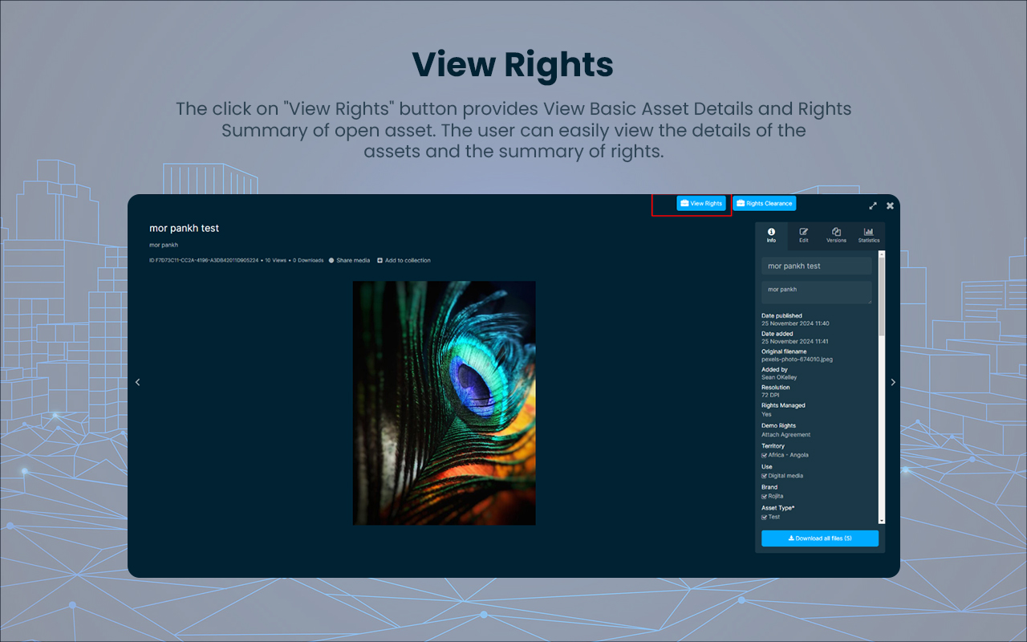
Task: Toggle the Africa - Angola territory checkbox
Action: [765, 455]
